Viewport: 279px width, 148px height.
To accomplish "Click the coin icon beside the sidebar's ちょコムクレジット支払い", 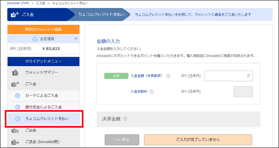I will (x=18, y=119).
